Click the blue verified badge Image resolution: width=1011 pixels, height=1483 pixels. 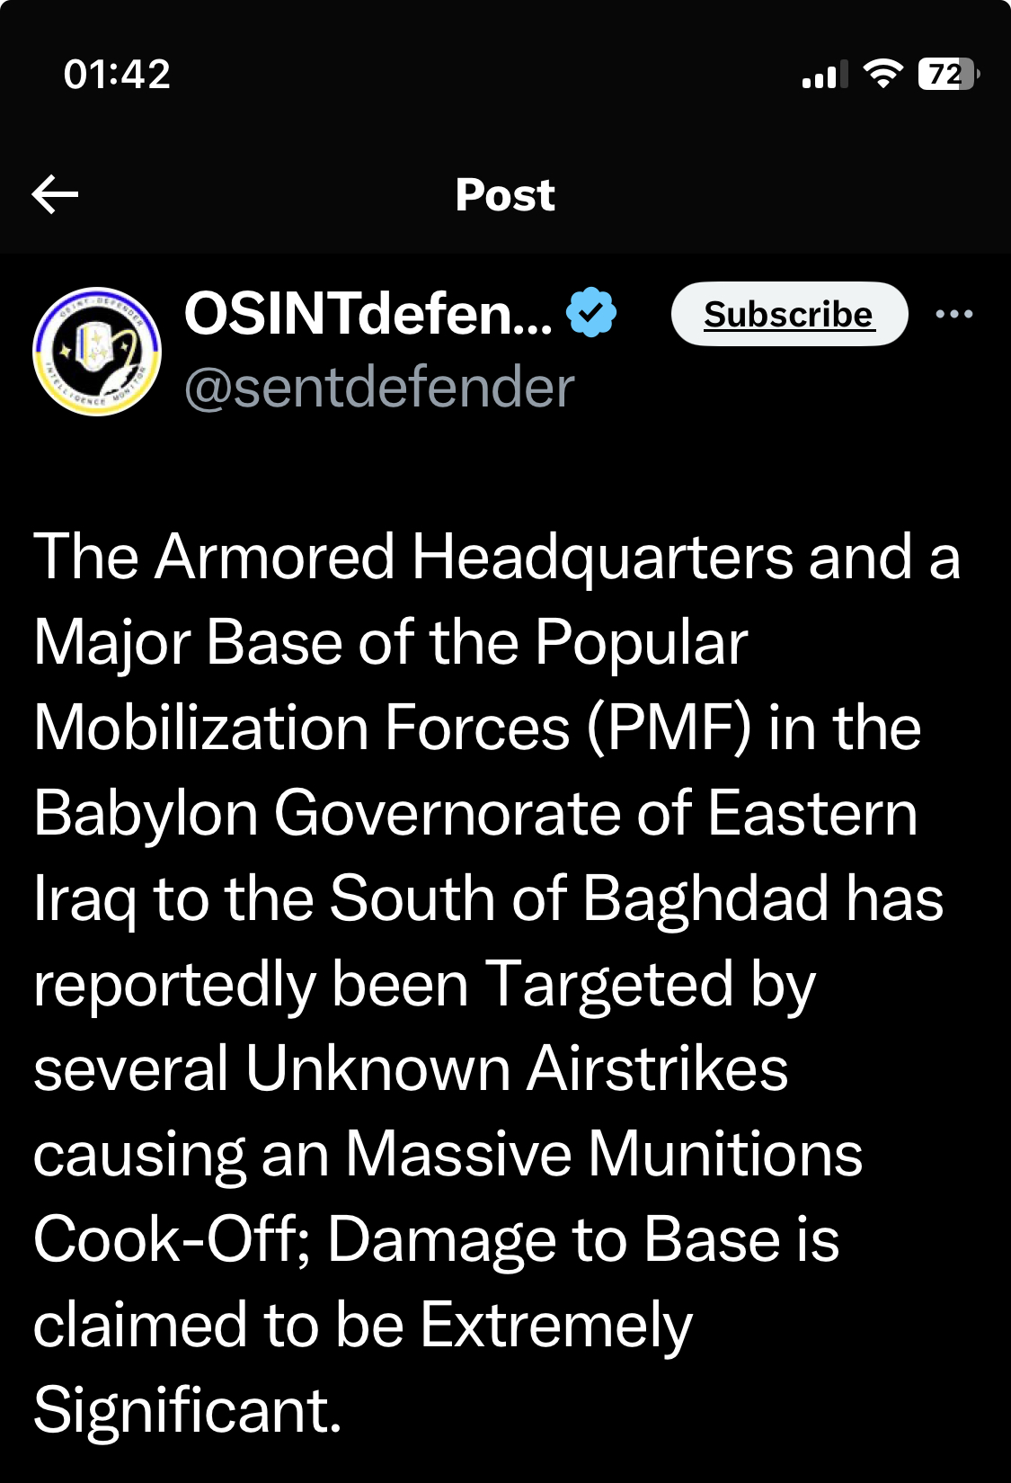pyautogui.click(x=591, y=312)
